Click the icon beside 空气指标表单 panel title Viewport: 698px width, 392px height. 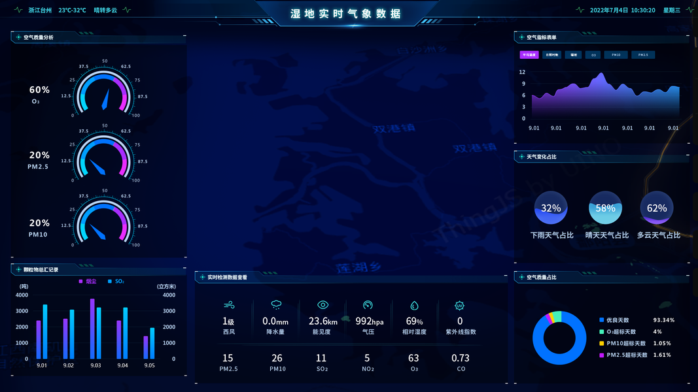pyautogui.click(x=522, y=37)
